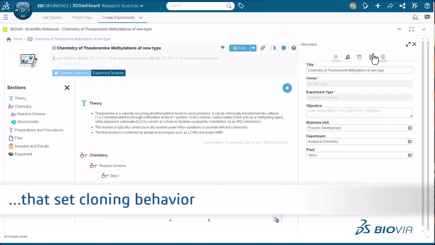The height and width of the screenshot is (245, 435).
Task: Click the blue information icon
Action: coord(284,48)
